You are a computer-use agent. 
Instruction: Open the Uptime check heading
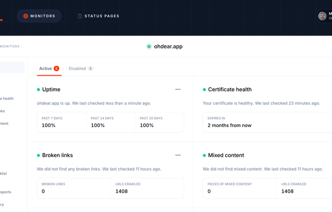coord(51,89)
